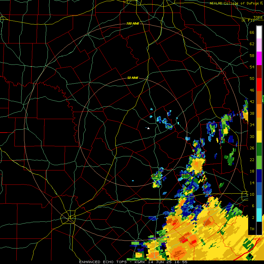264x264 pixels.
Task: Click the 'TH' threshold legend label
Action: coord(252,229)
